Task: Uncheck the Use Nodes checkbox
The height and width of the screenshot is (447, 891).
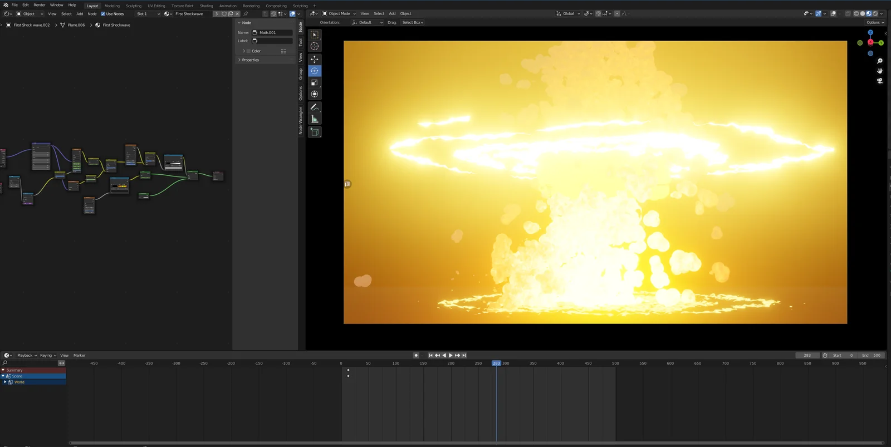Action: [x=103, y=14]
